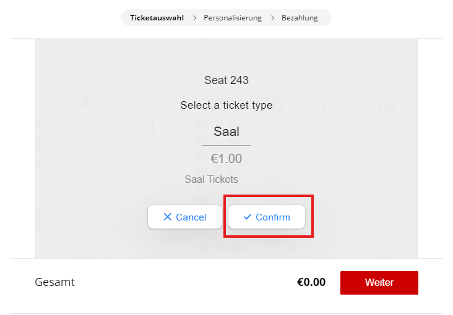The height and width of the screenshot is (315, 453).
Task: Click the checkmark icon on Confirm
Action: coord(248,217)
